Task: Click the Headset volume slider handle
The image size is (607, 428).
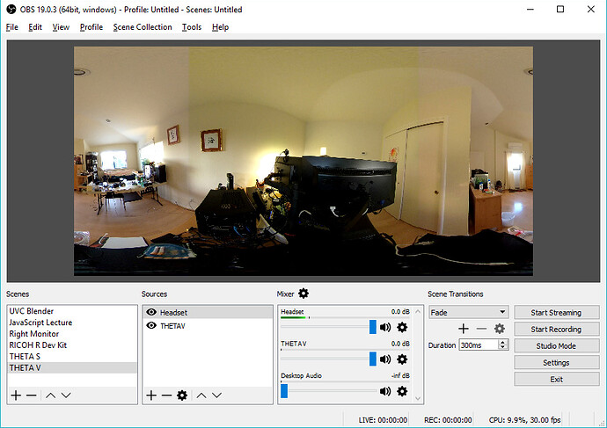Action: [372, 327]
